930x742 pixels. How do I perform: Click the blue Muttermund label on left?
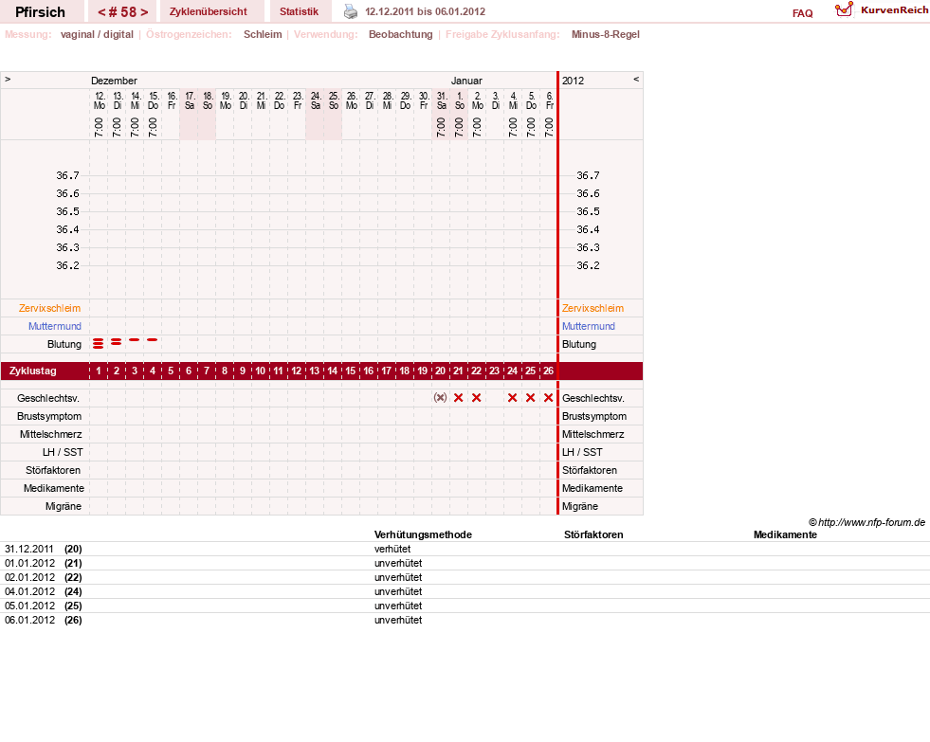coord(55,326)
